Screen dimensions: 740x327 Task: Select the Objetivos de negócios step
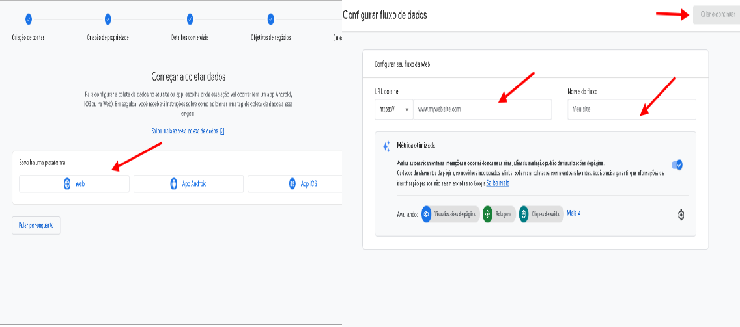(271, 20)
